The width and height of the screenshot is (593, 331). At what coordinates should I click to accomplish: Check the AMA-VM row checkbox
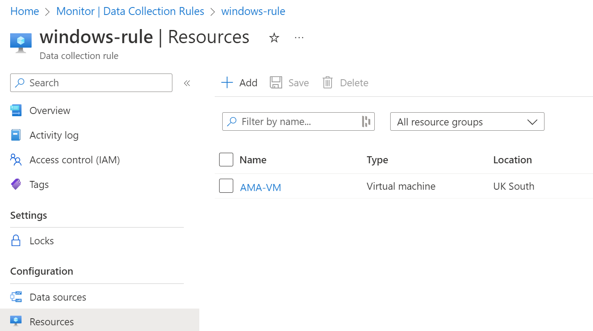click(x=226, y=186)
